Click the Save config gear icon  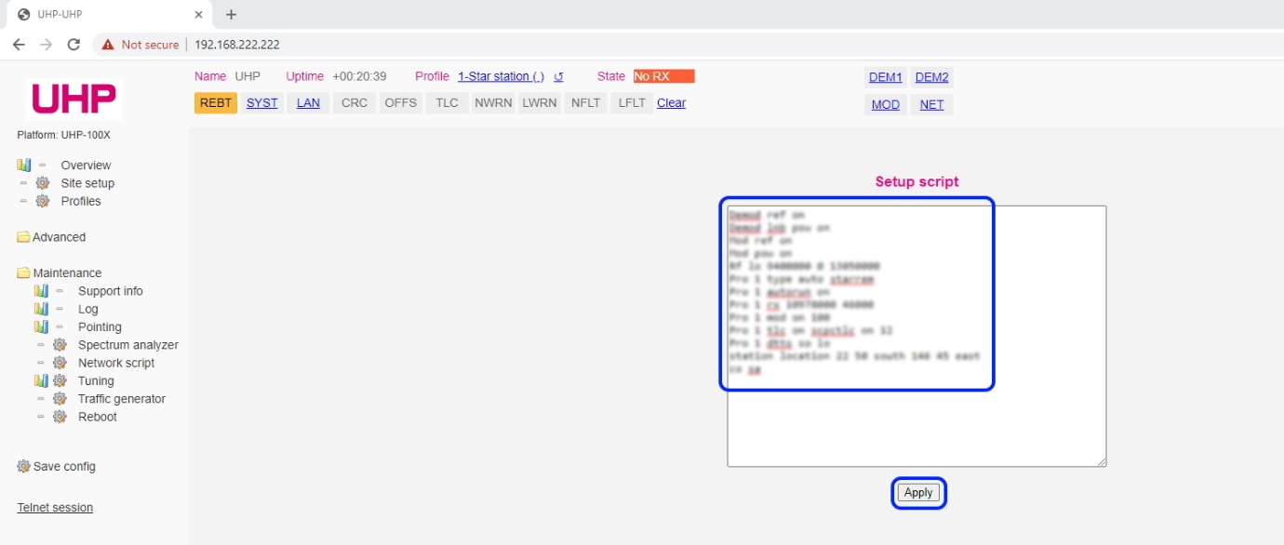point(23,467)
